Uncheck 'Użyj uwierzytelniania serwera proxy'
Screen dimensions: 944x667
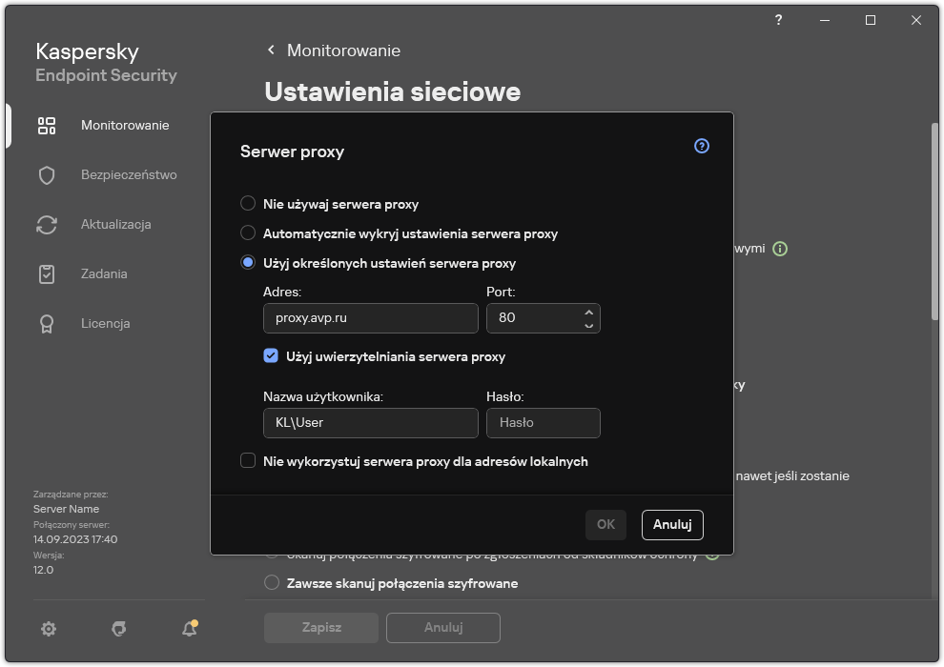271,356
